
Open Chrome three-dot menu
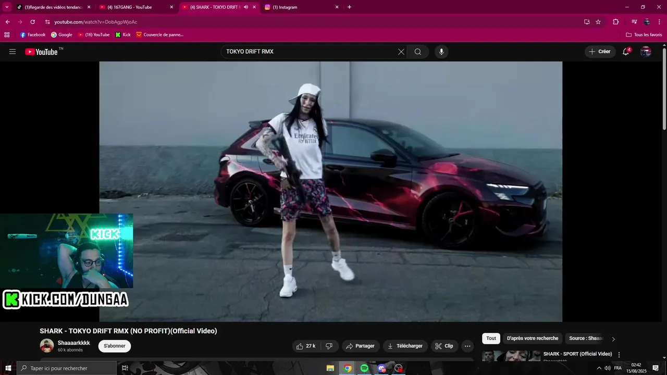659,22
